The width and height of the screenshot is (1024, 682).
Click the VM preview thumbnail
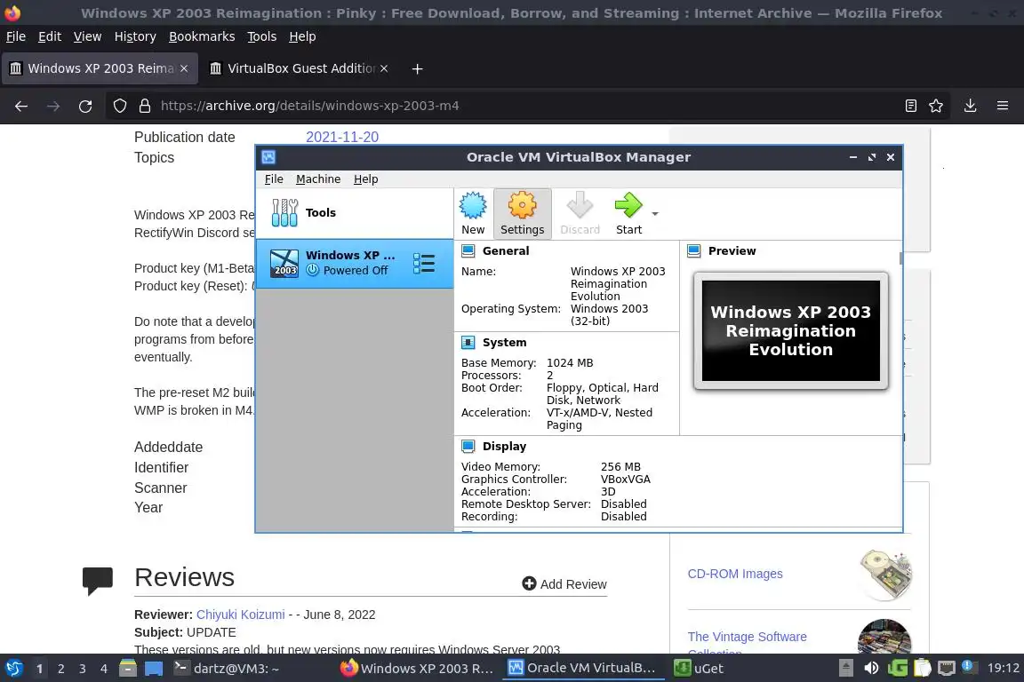pyautogui.click(x=791, y=331)
